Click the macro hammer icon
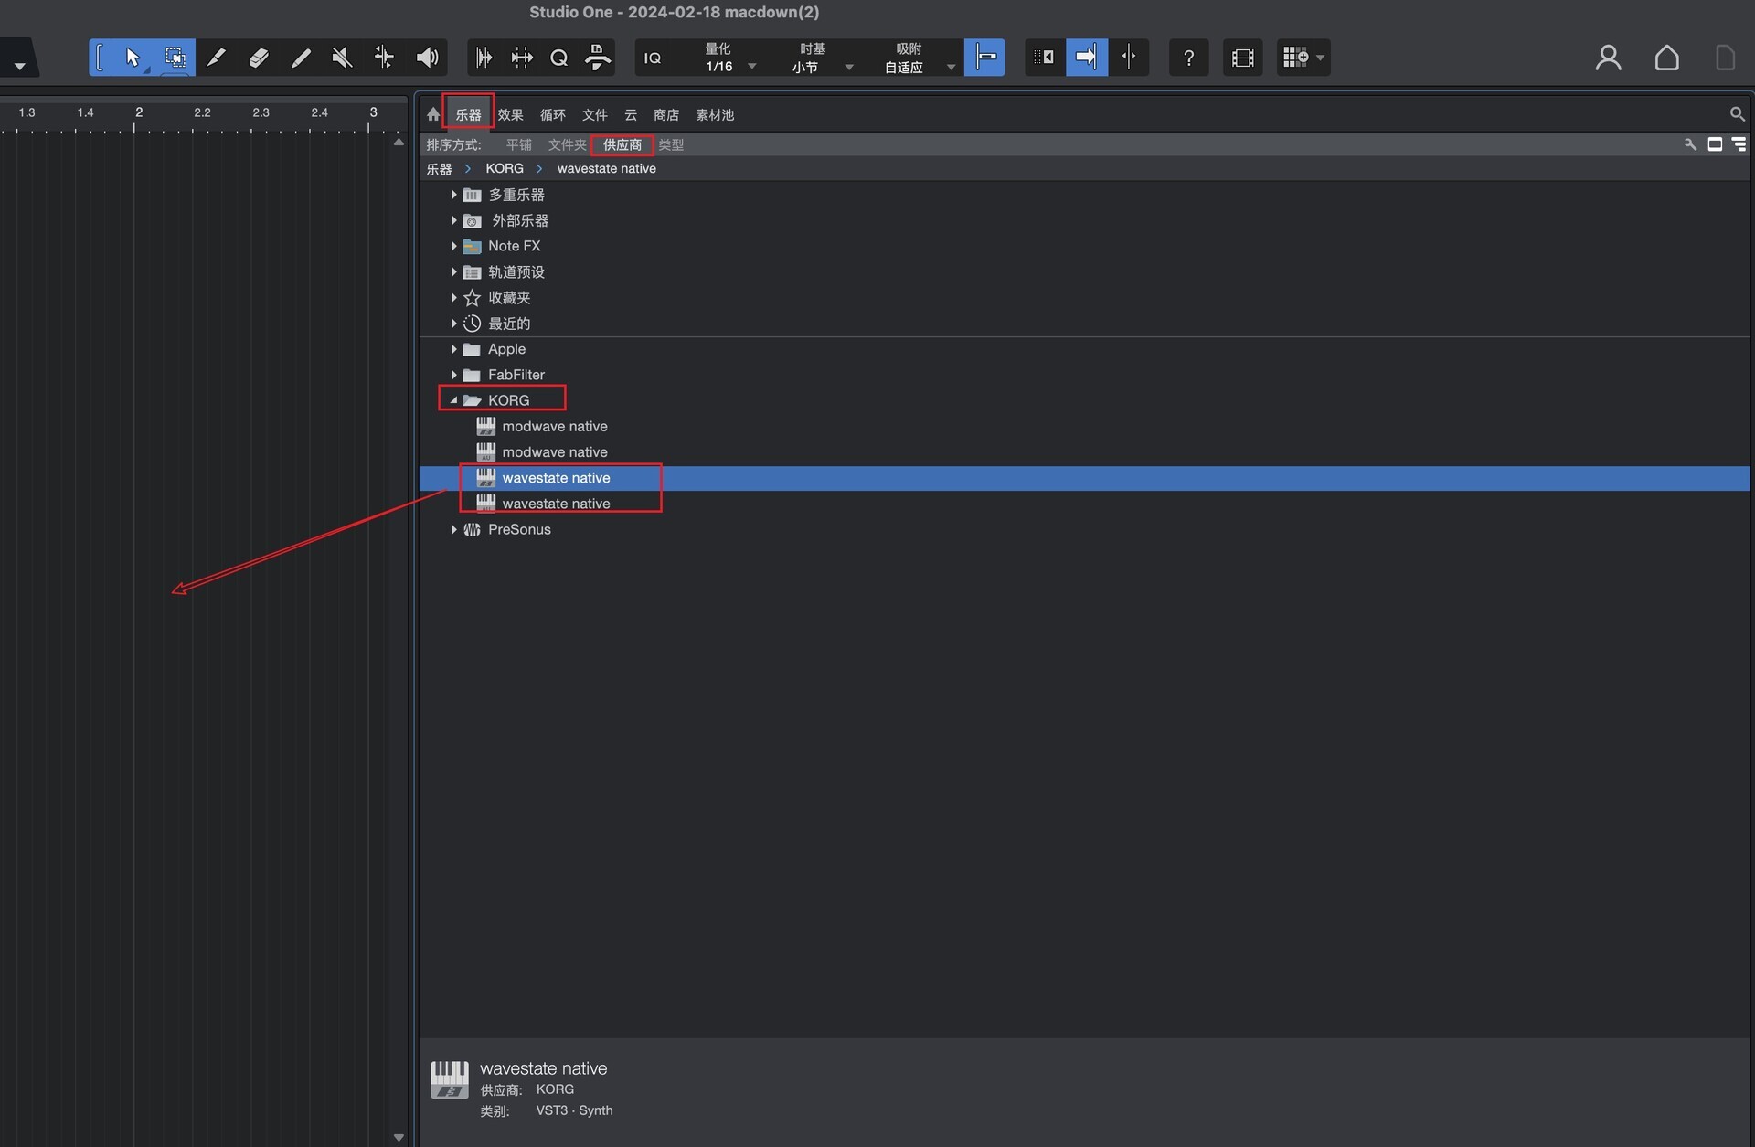This screenshot has width=1755, height=1147. [598, 58]
